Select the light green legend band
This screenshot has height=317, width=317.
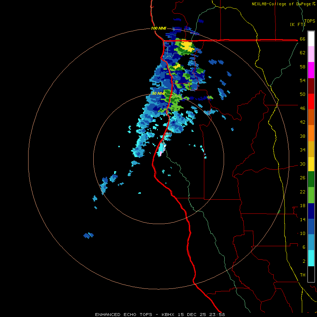tap(311, 195)
